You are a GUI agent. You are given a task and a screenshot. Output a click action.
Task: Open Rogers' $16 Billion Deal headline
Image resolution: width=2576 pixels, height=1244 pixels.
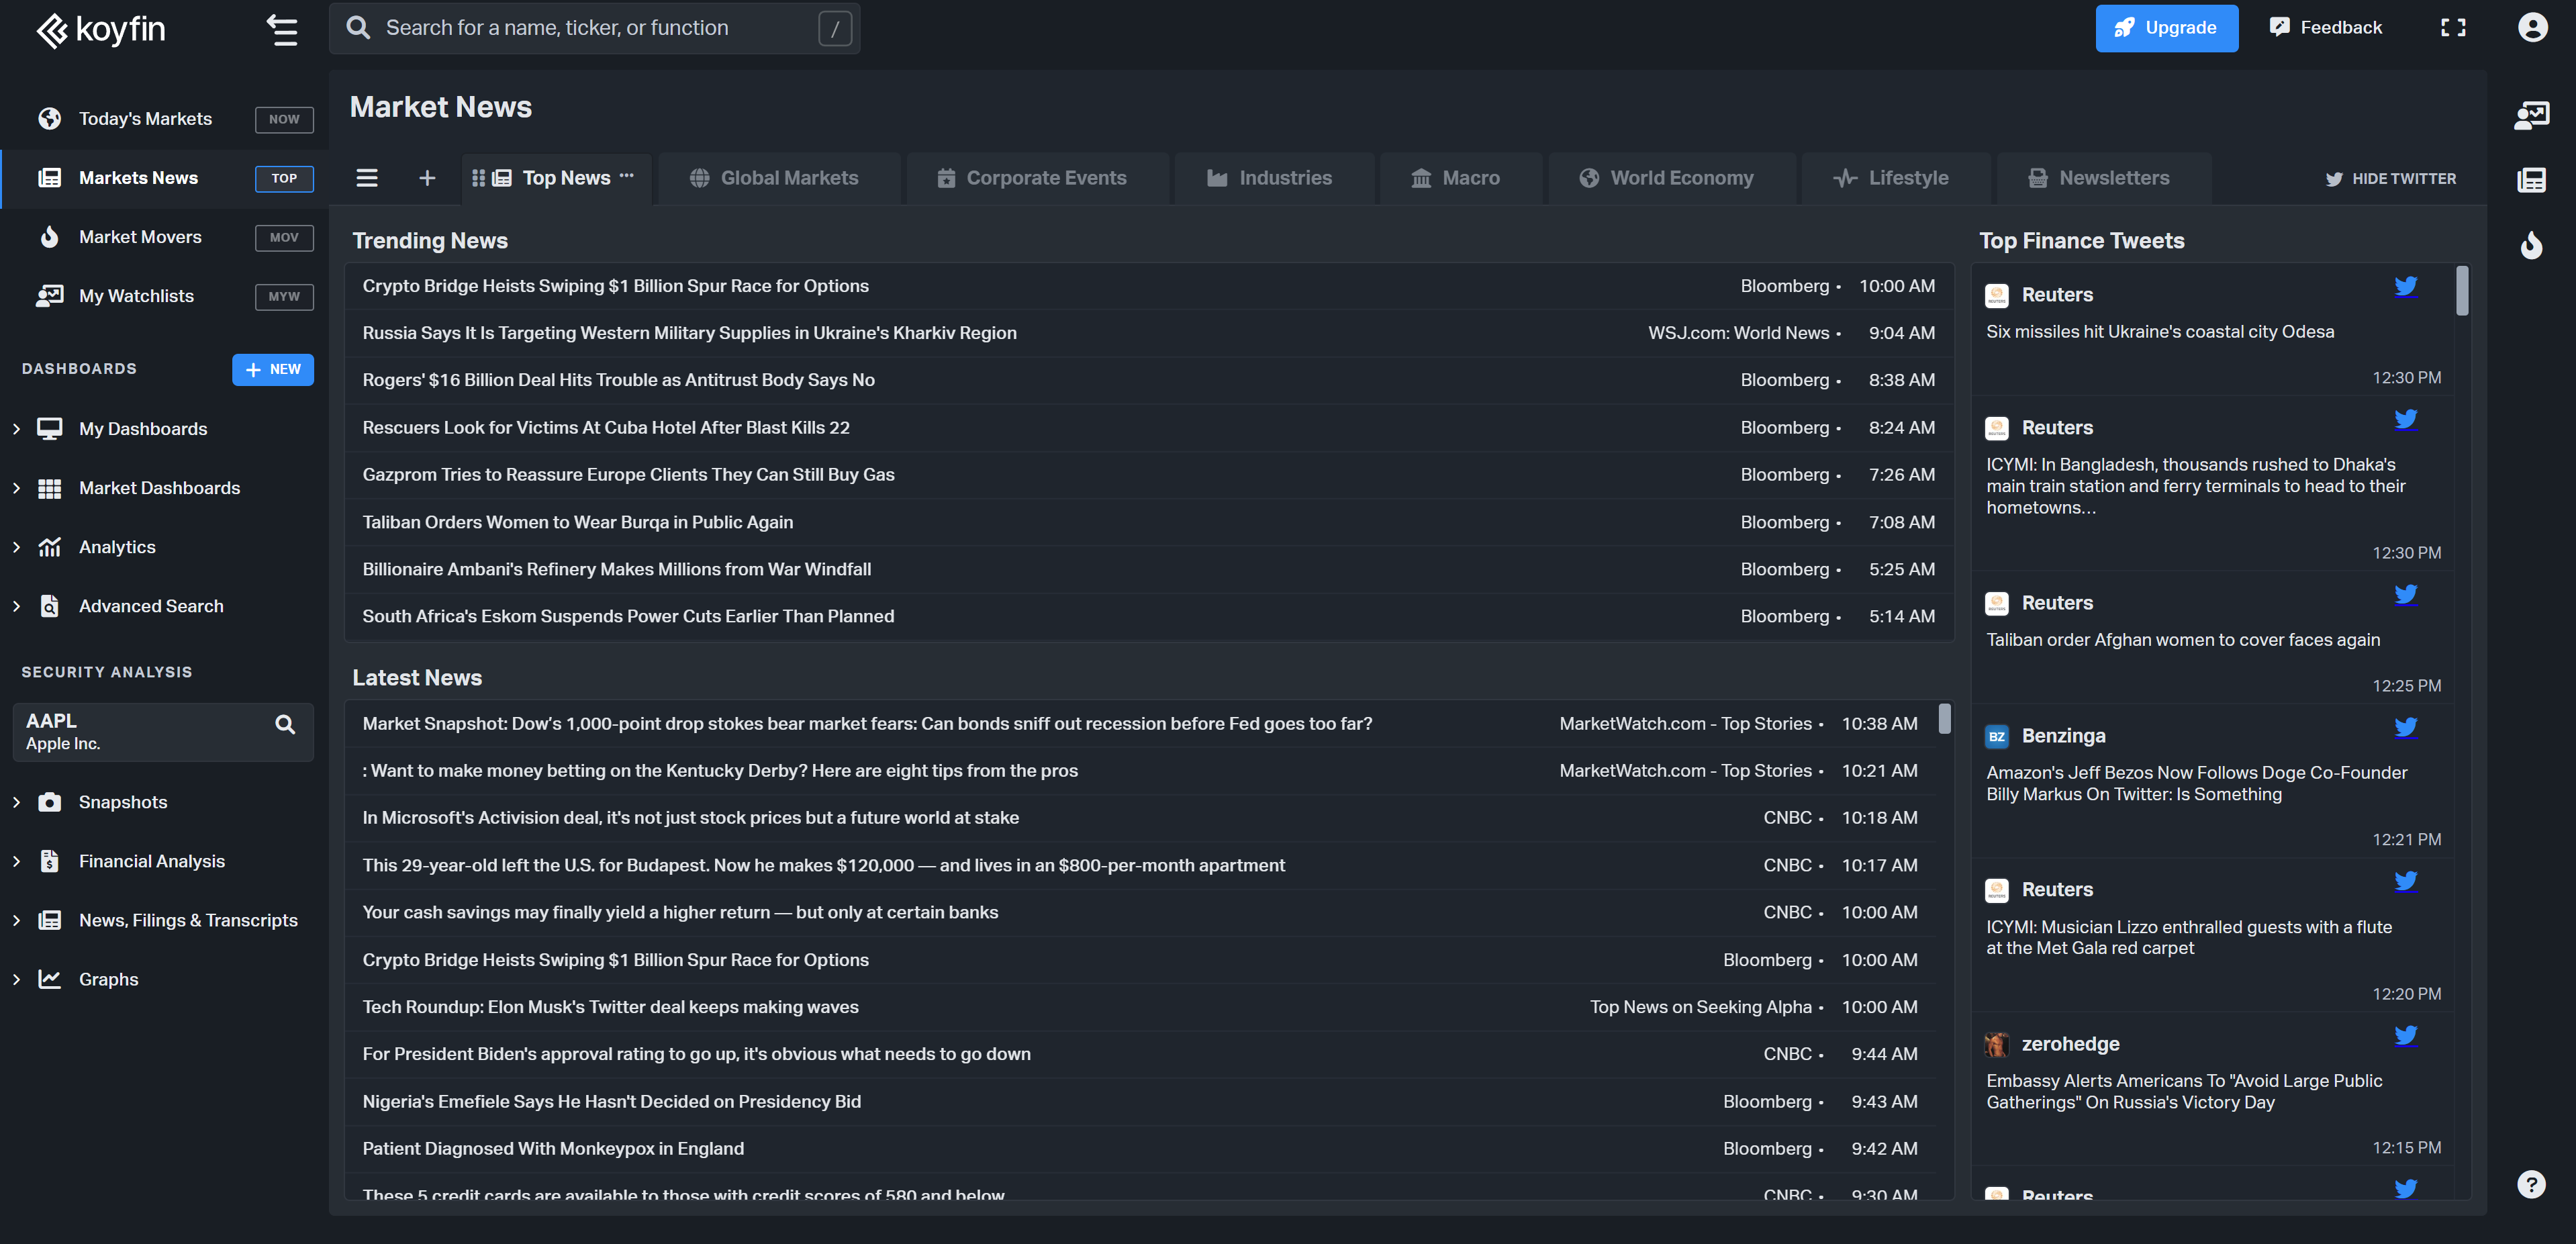(618, 380)
